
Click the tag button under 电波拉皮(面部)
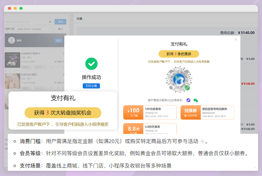(x=26, y=88)
